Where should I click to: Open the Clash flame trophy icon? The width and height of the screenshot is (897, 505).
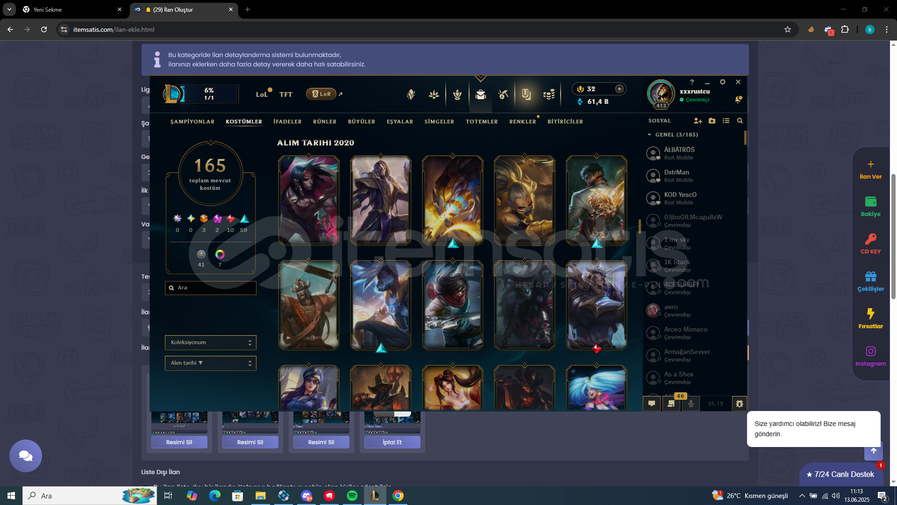[457, 94]
